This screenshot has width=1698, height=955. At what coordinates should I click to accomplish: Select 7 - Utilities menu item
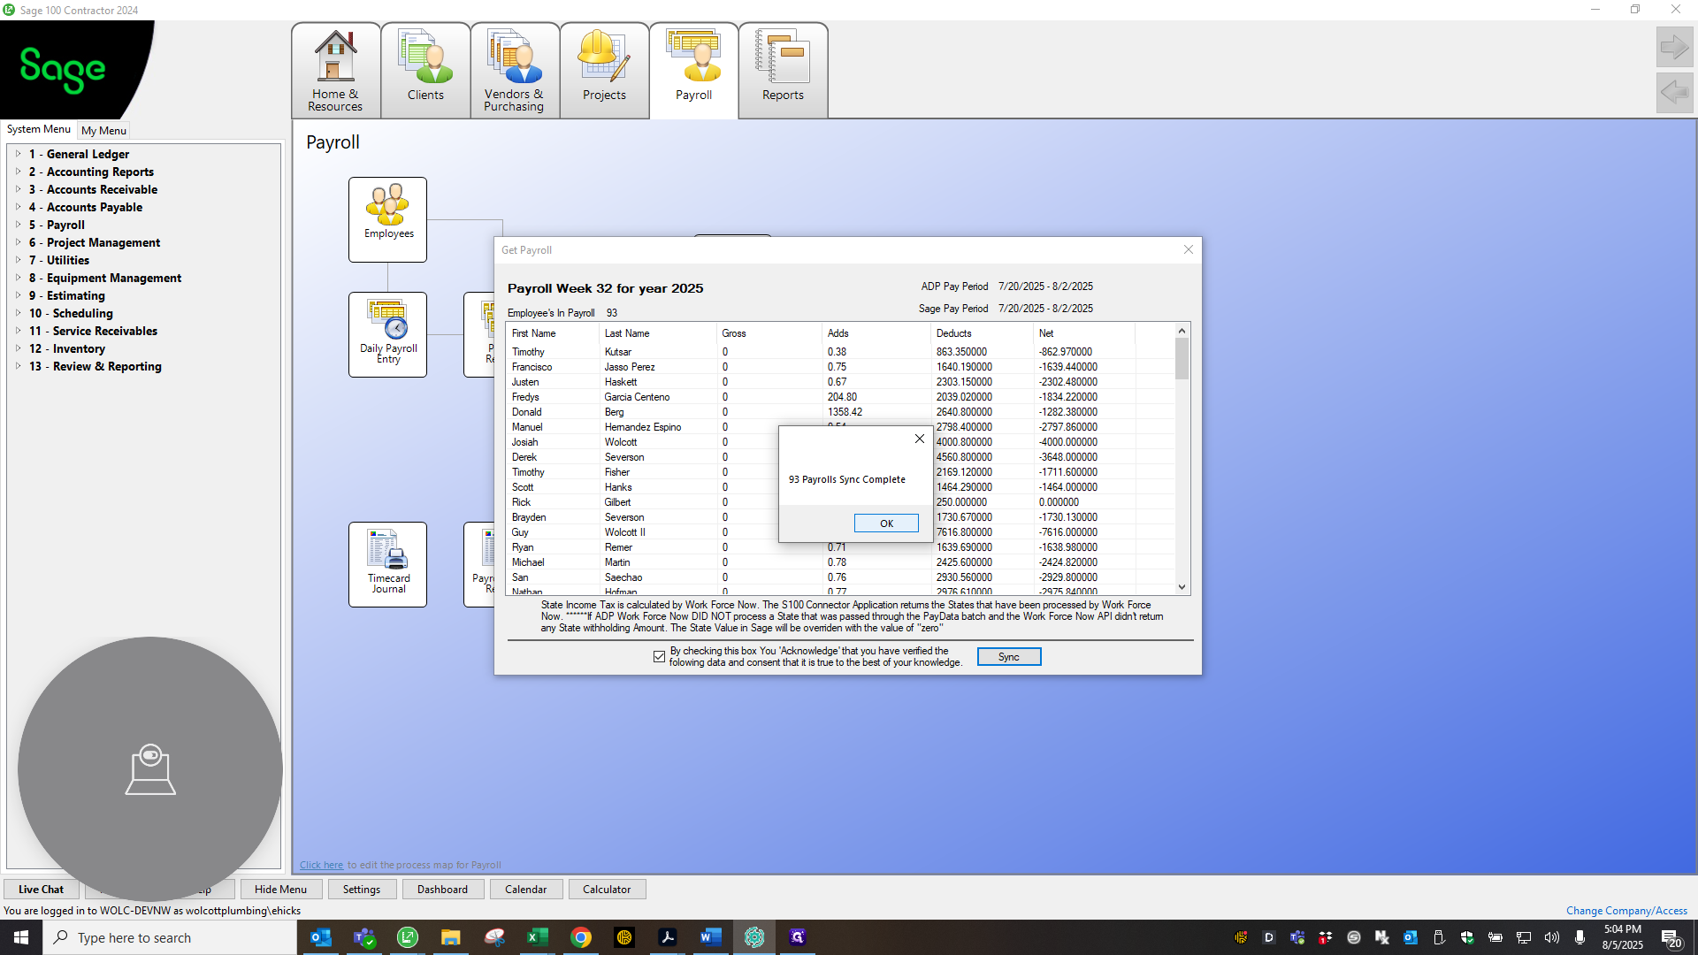point(67,260)
